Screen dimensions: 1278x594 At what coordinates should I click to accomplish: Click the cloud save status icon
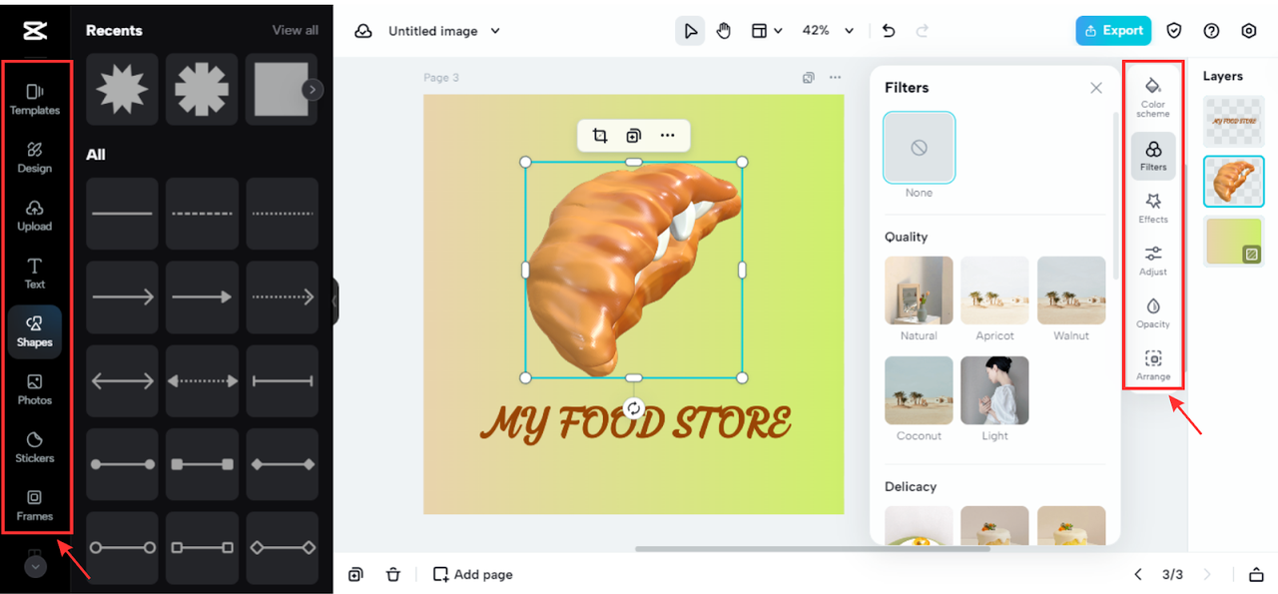pyautogui.click(x=364, y=31)
